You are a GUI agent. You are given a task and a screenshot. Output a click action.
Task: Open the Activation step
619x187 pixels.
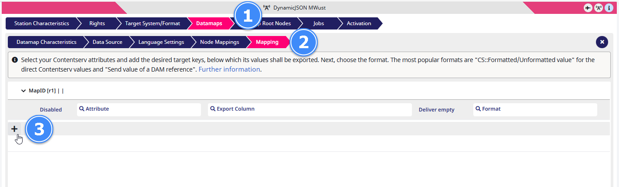pos(359,23)
